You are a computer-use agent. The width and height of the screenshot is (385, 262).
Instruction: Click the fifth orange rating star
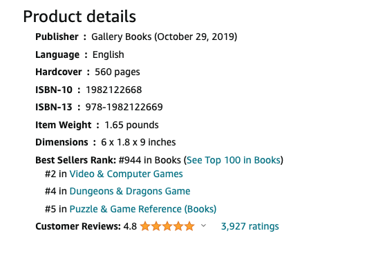click(189, 226)
